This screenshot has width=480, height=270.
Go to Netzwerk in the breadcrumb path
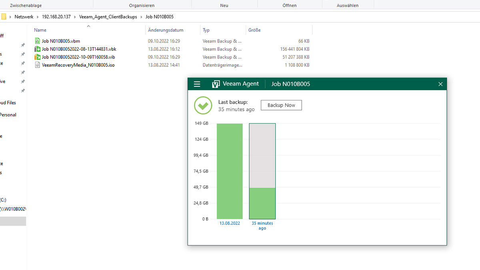point(24,17)
